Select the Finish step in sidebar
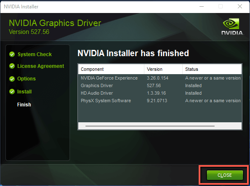 [24, 105]
